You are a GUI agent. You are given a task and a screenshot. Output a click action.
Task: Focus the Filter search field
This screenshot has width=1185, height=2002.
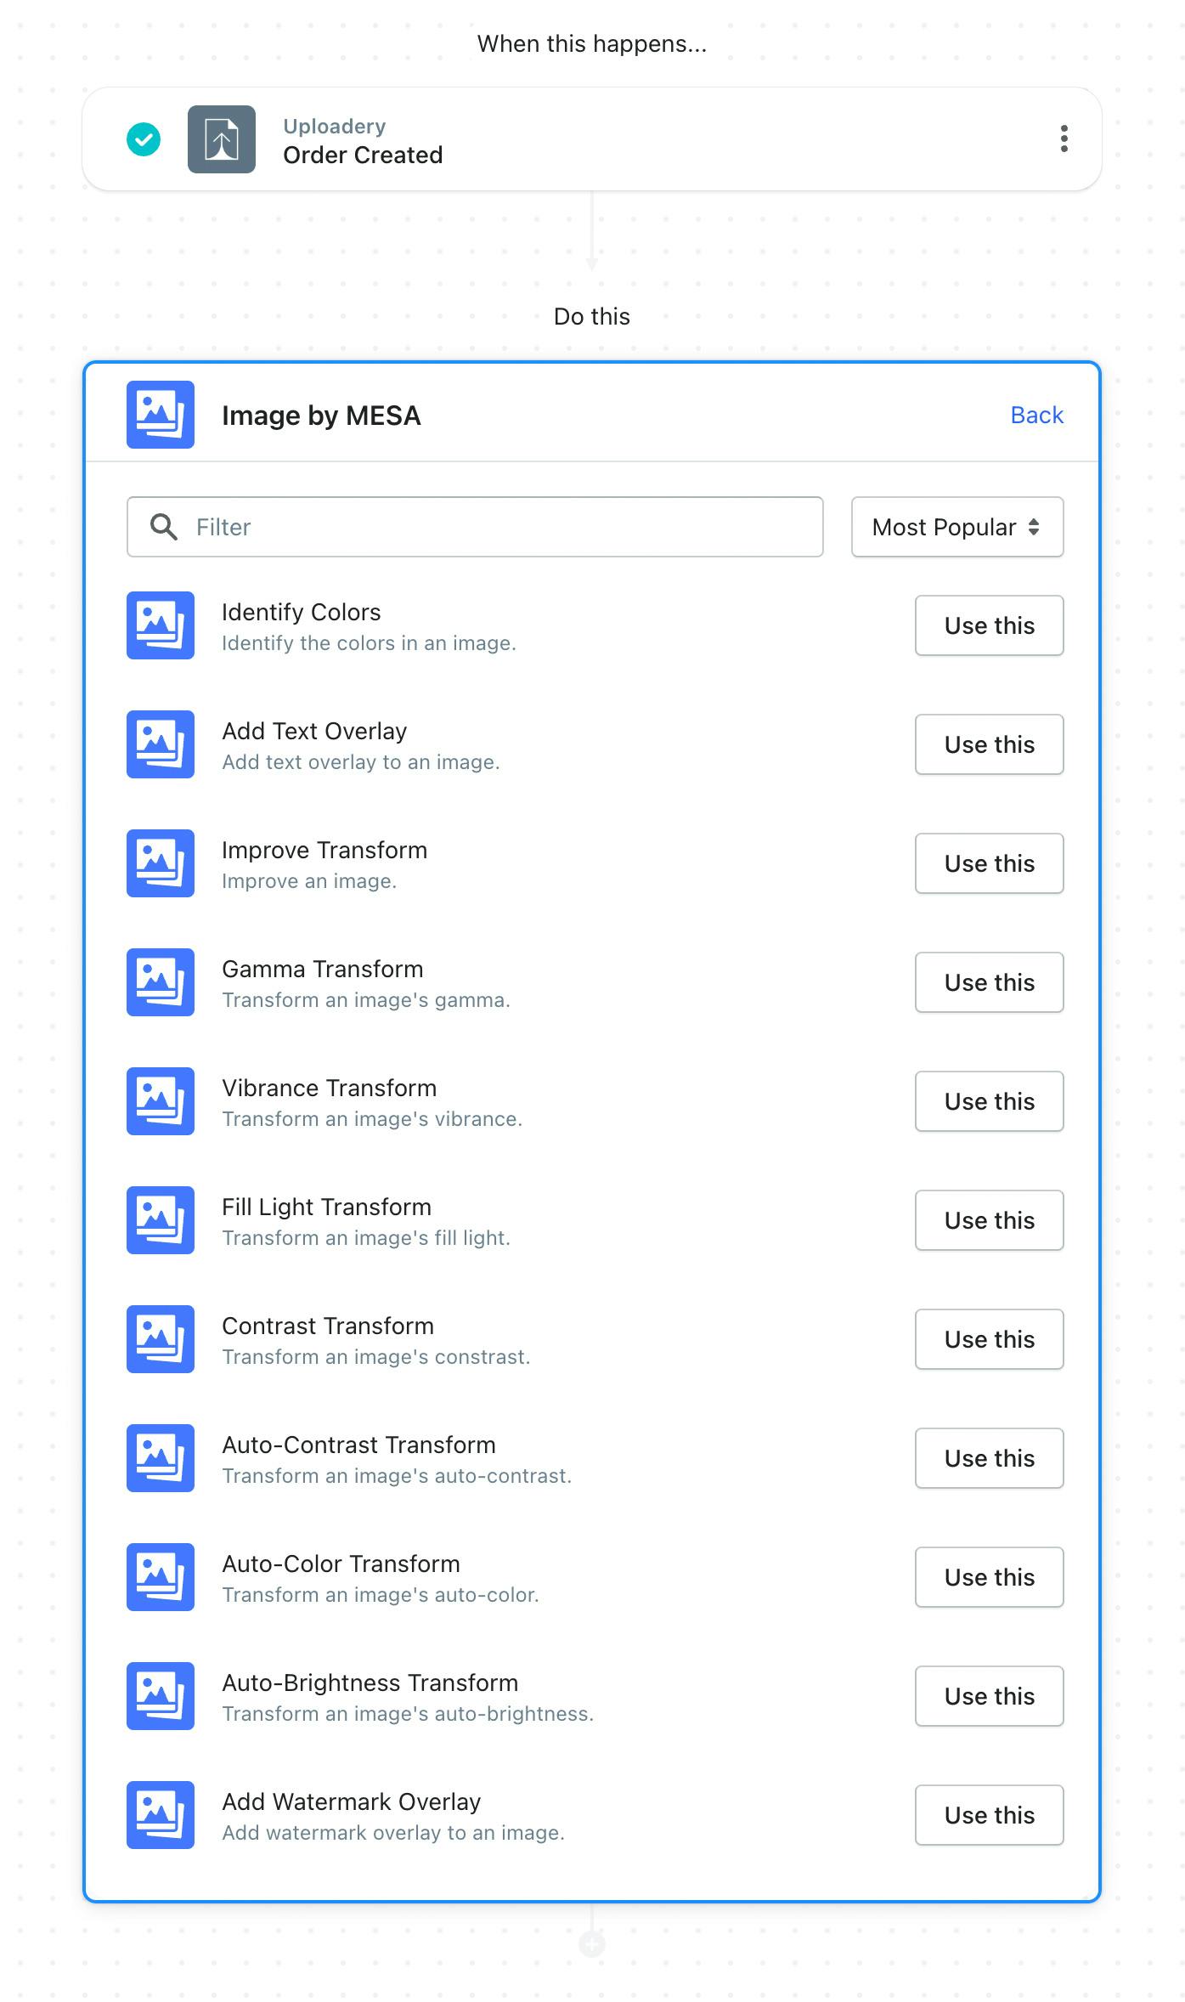475,527
